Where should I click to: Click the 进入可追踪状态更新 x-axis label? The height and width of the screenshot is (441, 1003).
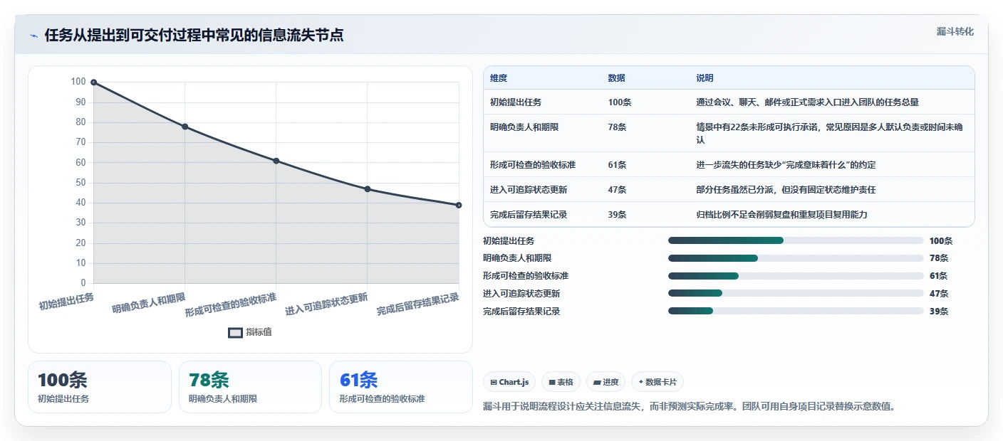pyautogui.click(x=326, y=304)
